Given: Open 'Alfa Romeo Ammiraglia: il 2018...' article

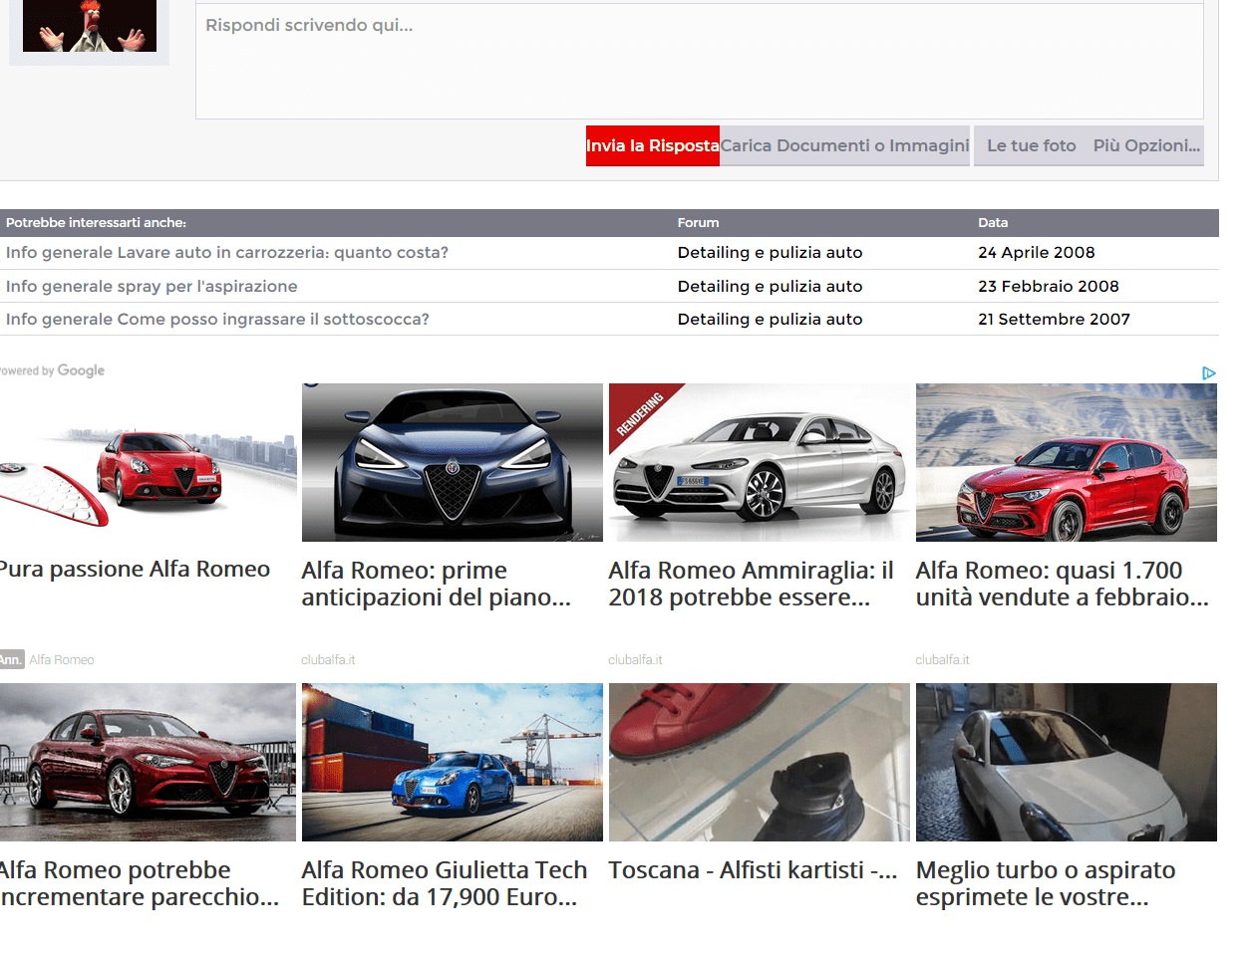Looking at the screenshot, I should coord(752,584).
